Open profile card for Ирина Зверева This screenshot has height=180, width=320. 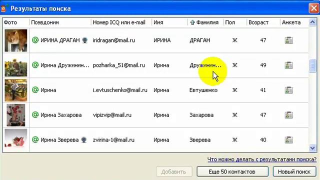pyautogui.click(x=289, y=140)
